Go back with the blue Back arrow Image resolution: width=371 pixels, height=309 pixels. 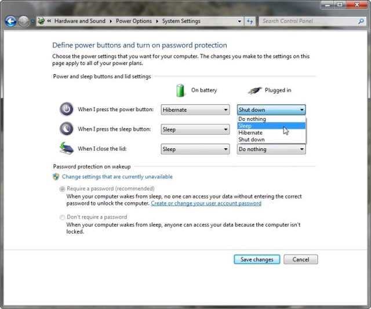10,21
